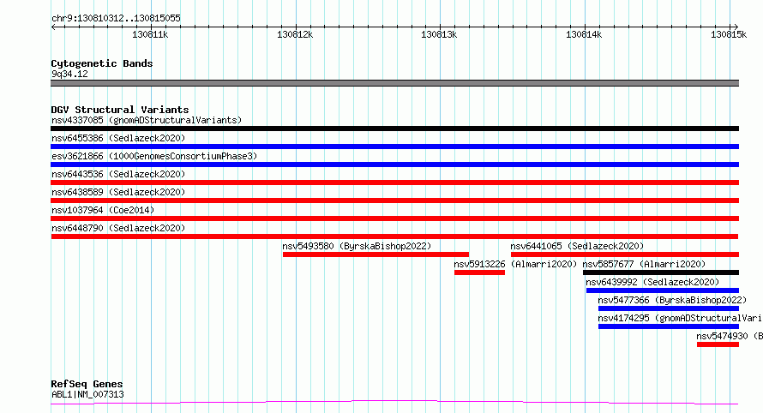Click the blue nsv5477366 variant bar

tap(669, 308)
